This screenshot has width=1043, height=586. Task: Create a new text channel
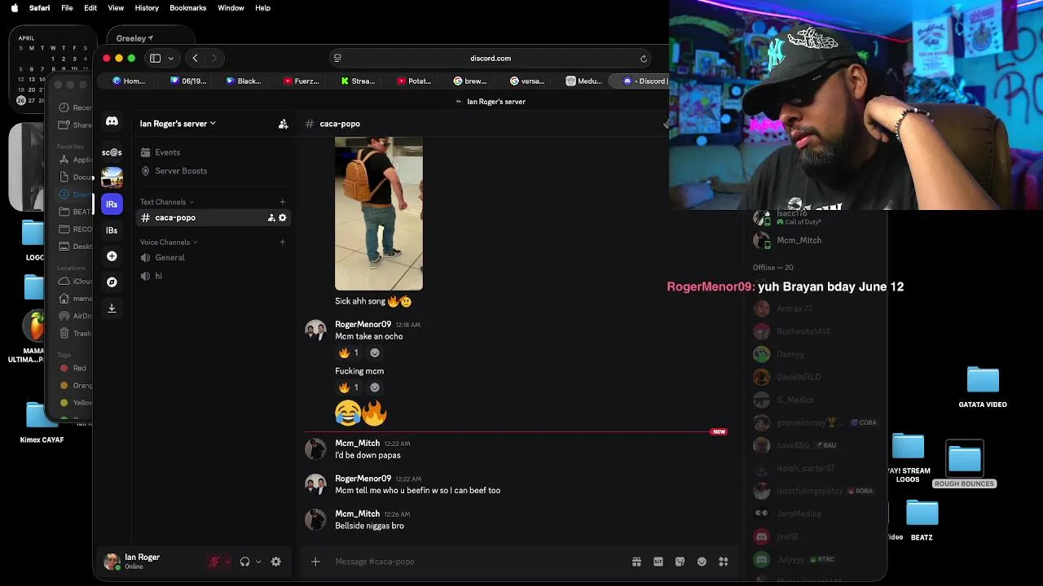point(282,202)
